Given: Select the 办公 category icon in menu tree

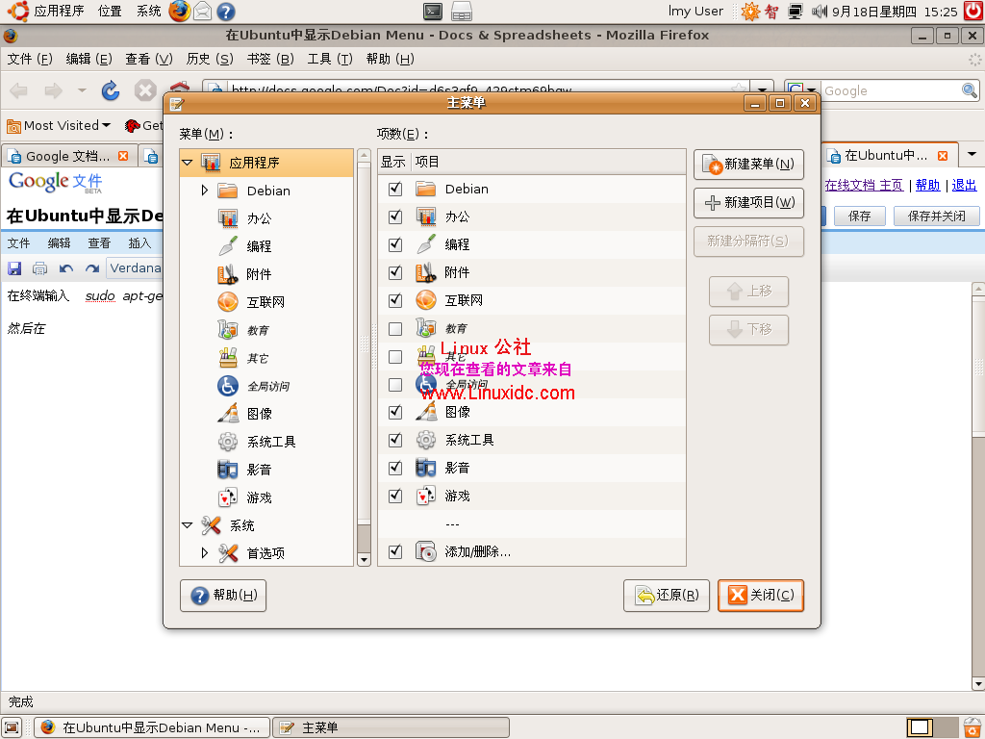Looking at the screenshot, I should pyautogui.click(x=230, y=218).
